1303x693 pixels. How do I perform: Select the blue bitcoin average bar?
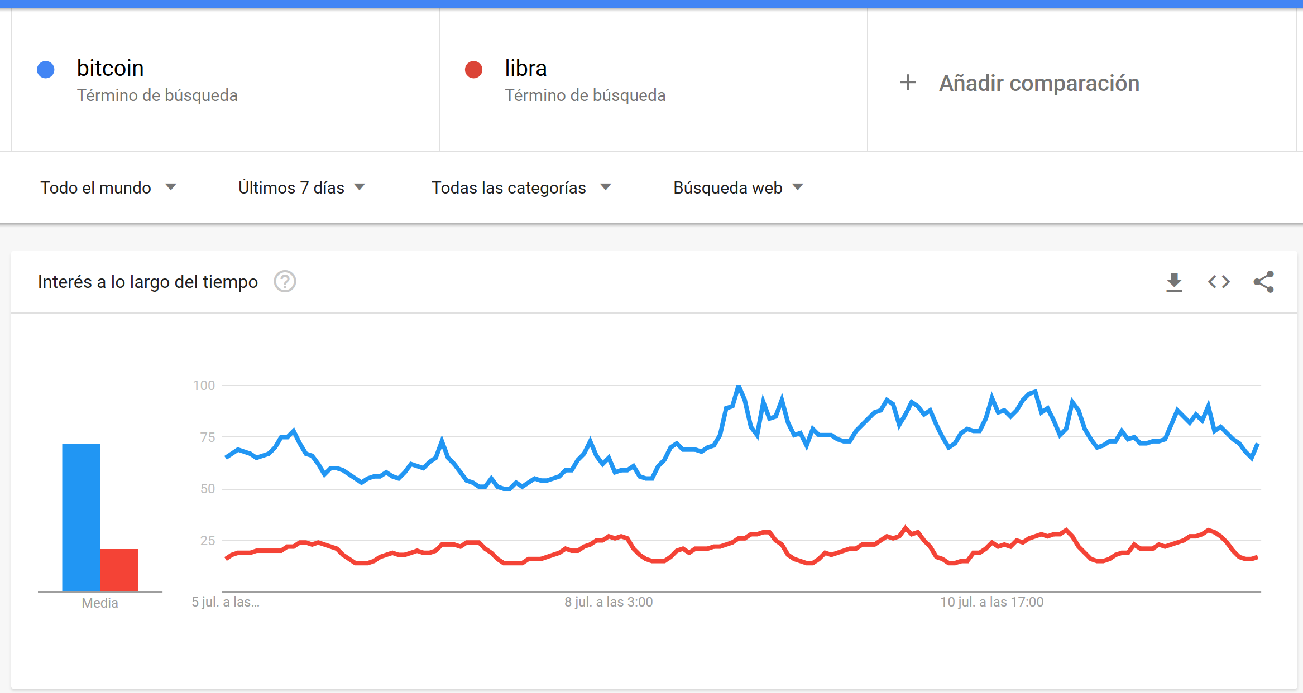tap(81, 517)
